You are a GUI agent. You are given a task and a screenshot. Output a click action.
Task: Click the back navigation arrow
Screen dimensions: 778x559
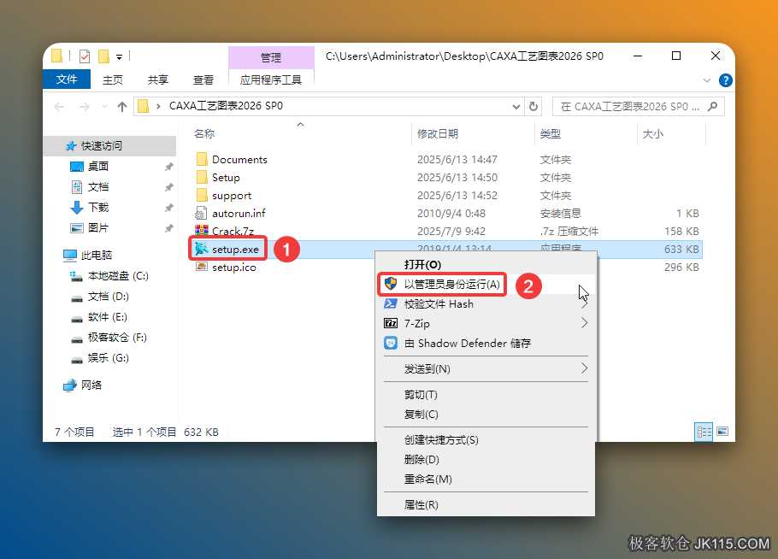click(x=59, y=107)
